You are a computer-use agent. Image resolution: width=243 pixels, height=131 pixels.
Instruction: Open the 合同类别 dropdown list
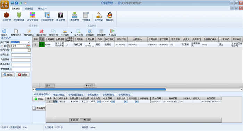pos(29,50)
